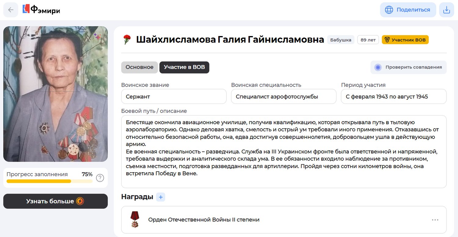This screenshot has width=458, height=237.
Task: Open the three-dot menu for the award
Action: coord(435,220)
